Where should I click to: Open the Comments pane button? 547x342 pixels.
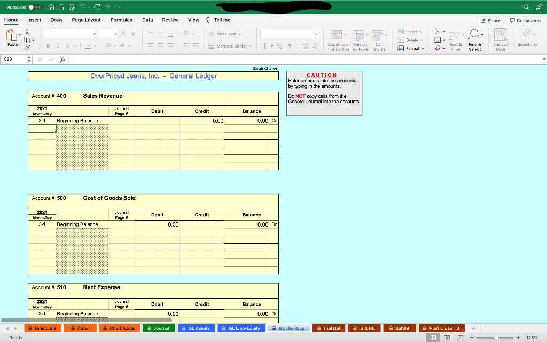coord(525,21)
